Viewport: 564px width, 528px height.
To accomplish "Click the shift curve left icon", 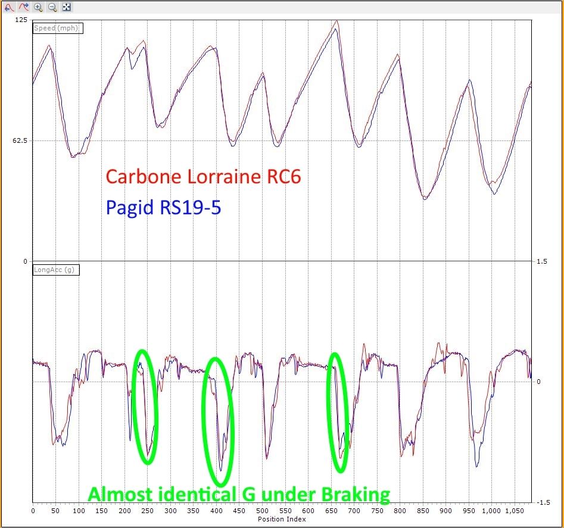I will click(x=10, y=7).
